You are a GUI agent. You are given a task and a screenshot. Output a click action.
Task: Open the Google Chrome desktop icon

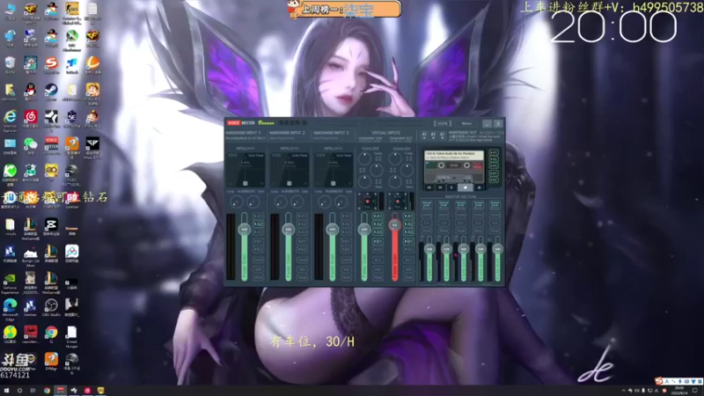pyautogui.click(x=51, y=334)
